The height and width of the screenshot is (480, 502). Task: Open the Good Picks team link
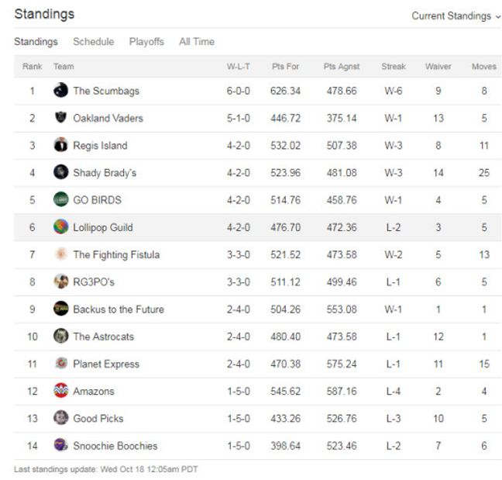pyautogui.click(x=98, y=418)
